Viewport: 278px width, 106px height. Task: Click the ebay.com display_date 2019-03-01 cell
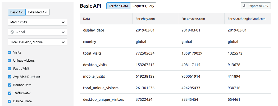(x=145, y=30)
